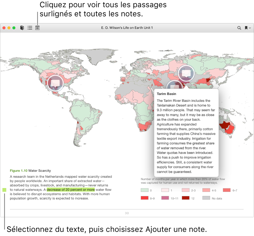Show the table of contents list
This screenshot has height=236, width=254.
tap(30, 28)
